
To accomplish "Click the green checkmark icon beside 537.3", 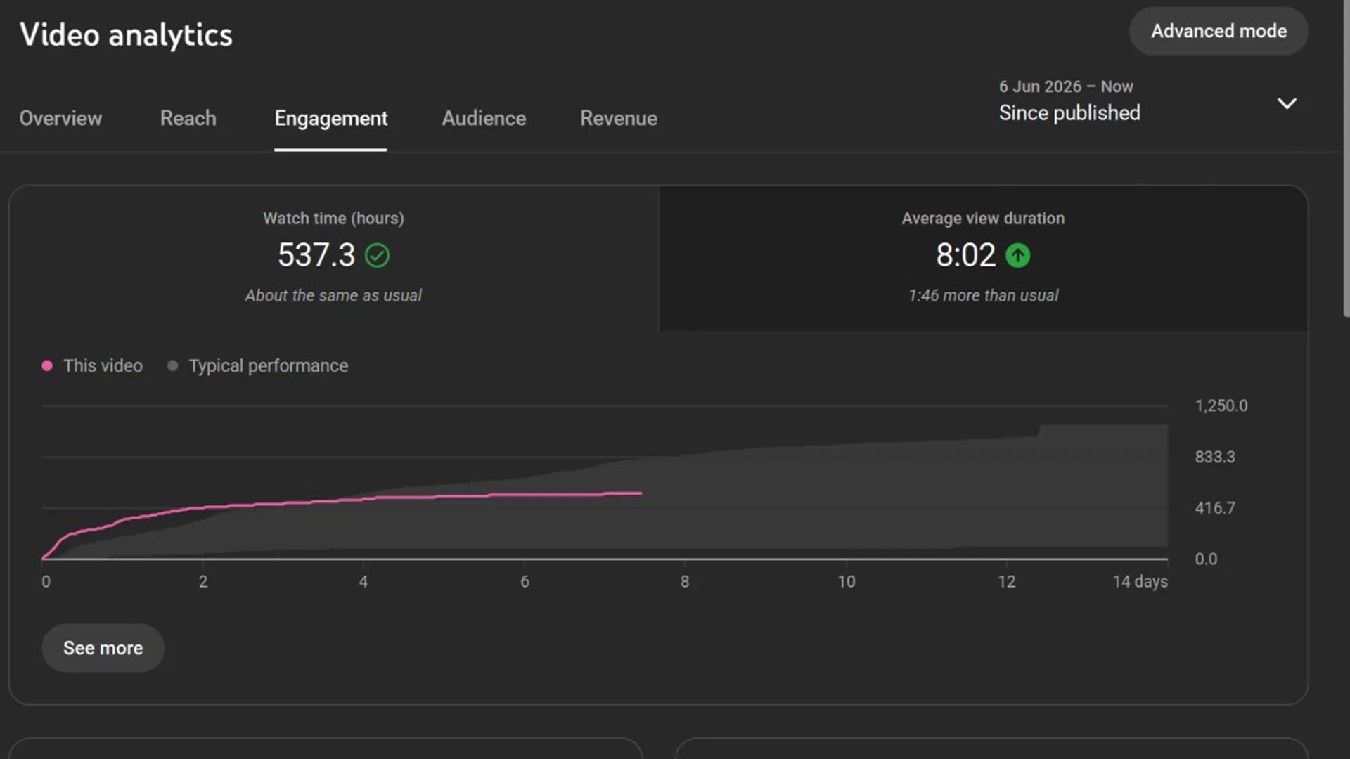I will coord(378,255).
